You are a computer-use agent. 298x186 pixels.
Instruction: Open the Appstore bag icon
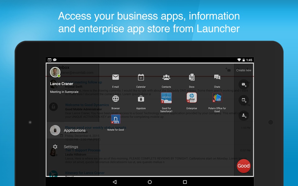click(141, 99)
